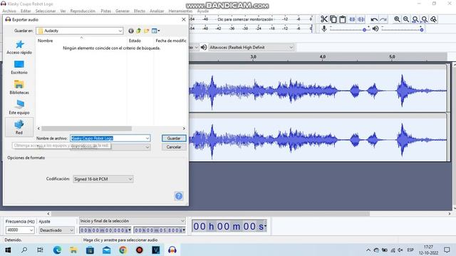456x256 pixels.
Task: Click the Undo arrow icon
Action: pos(374,19)
